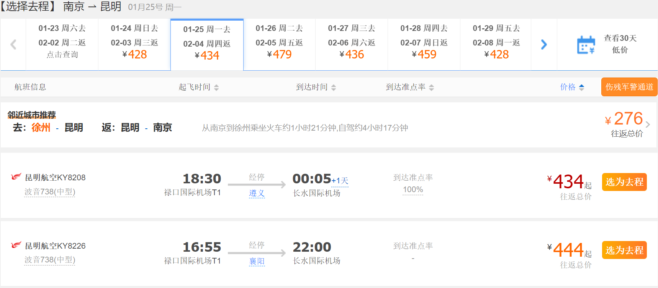Screen dimensions: 658x288
Task: Click the Xiangyang stopover link
Action: (257, 261)
